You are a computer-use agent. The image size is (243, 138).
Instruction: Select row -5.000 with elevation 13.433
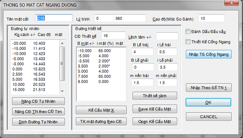coord(35,59)
